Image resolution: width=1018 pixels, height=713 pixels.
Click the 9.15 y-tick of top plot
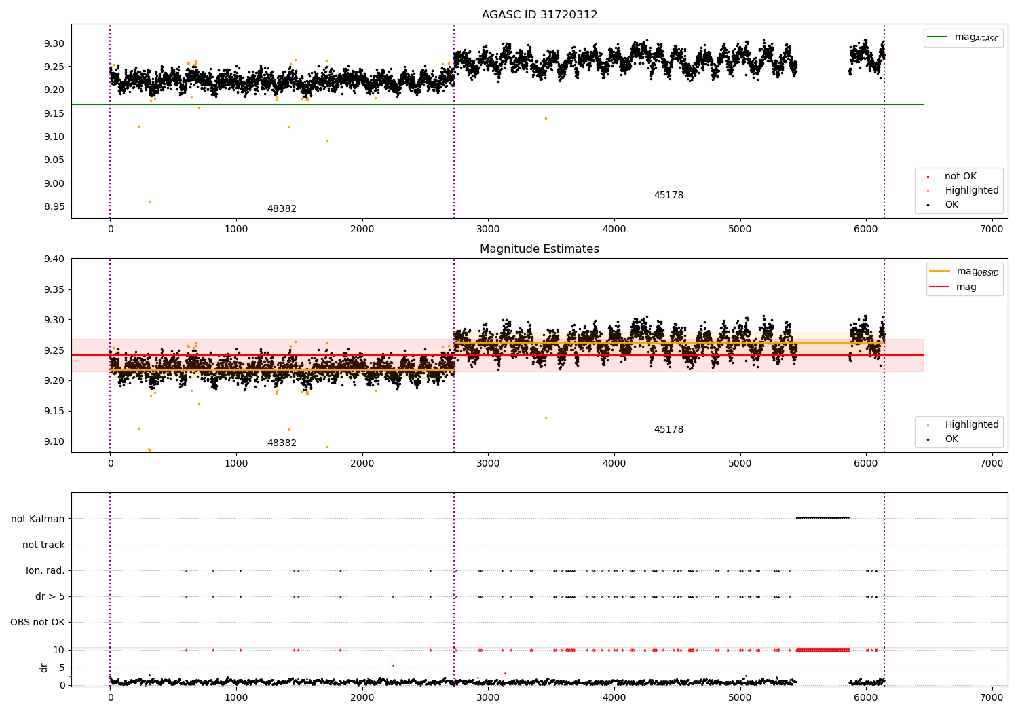pyautogui.click(x=54, y=113)
